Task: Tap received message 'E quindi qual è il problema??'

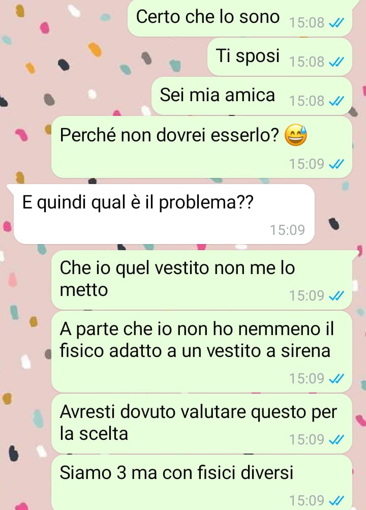Action: pos(164,214)
